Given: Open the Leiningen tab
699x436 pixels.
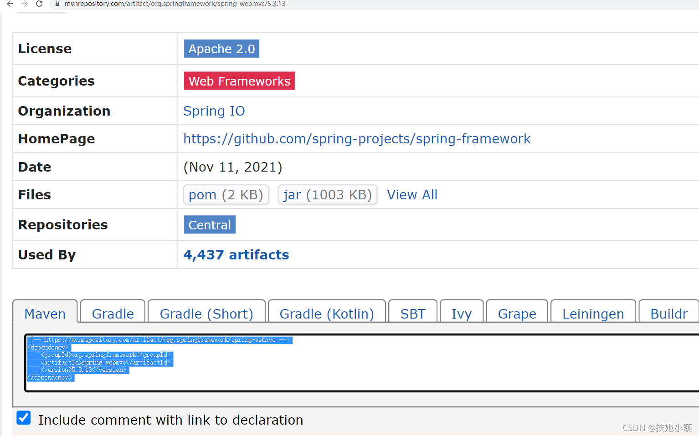Looking at the screenshot, I should [593, 311].
